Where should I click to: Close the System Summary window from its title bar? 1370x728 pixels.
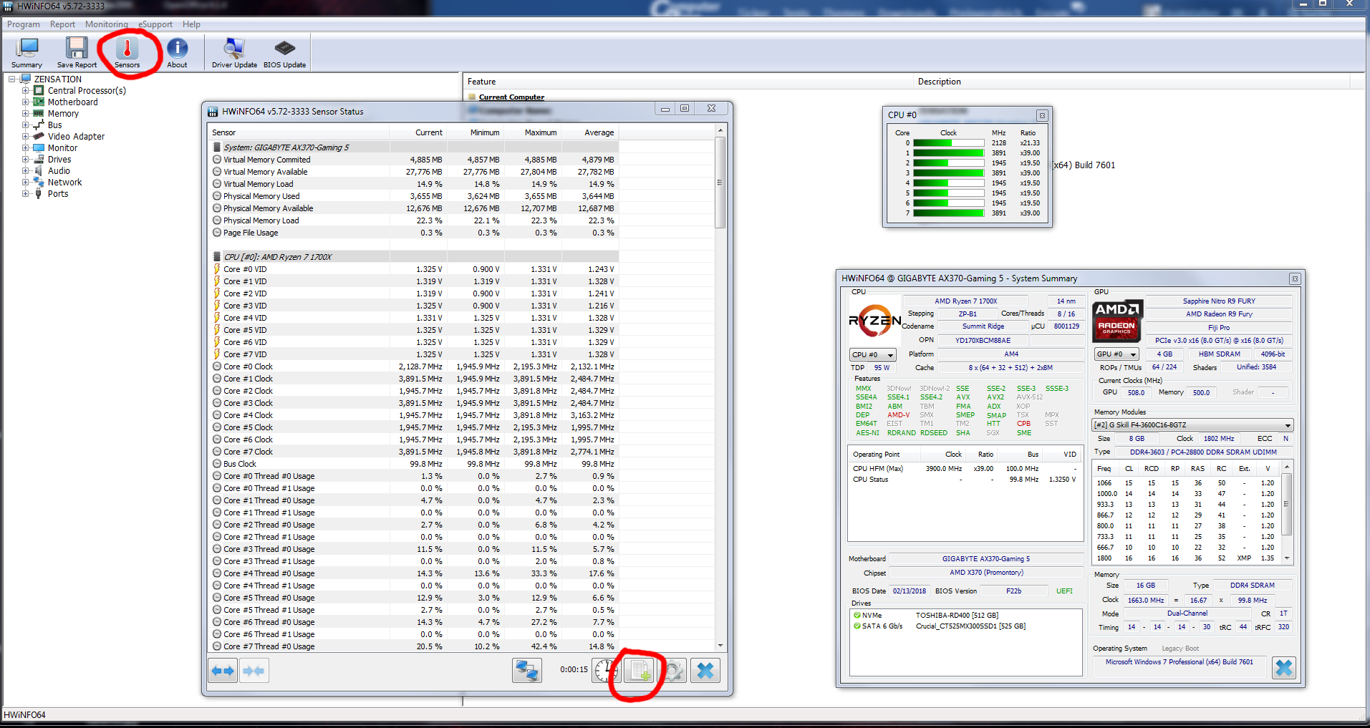[1295, 278]
